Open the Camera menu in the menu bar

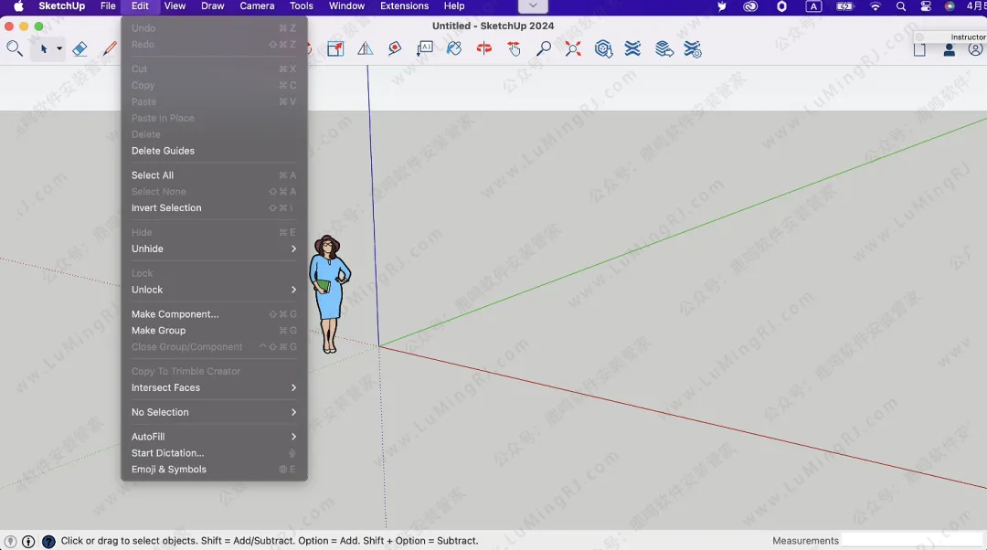257,6
